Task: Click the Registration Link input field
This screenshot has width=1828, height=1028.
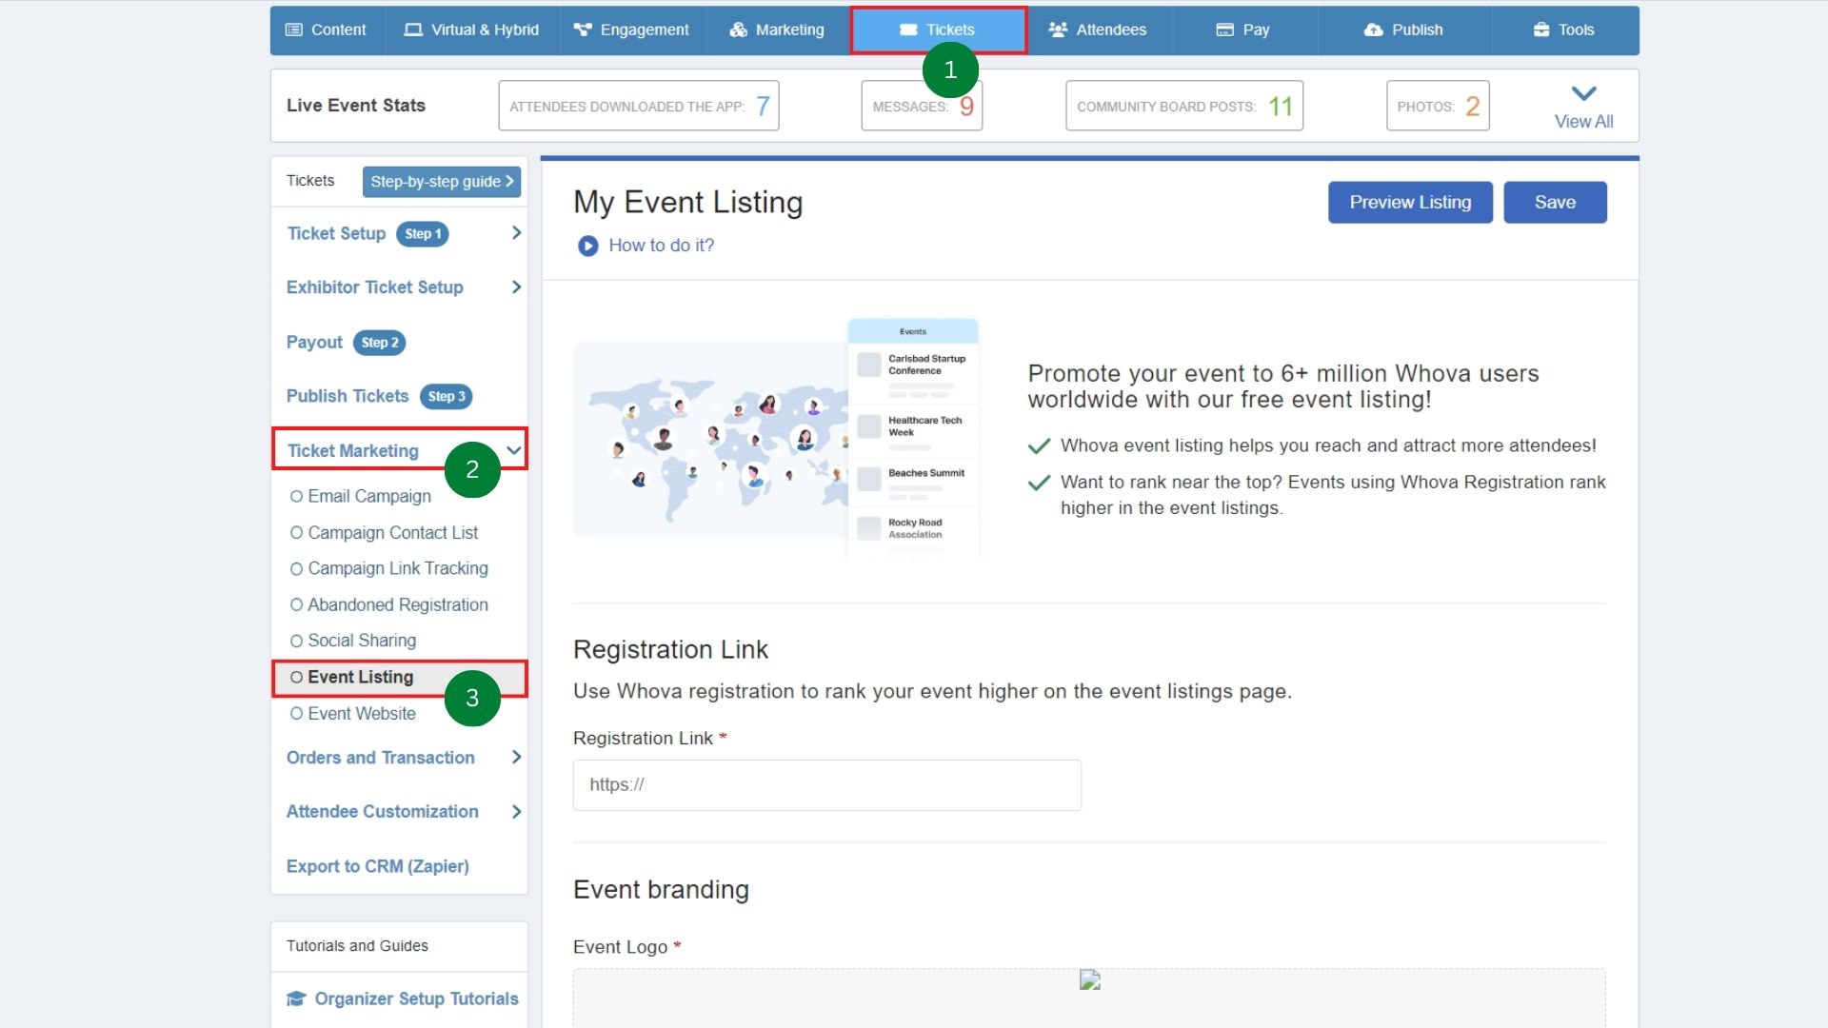Action: click(826, 784)
